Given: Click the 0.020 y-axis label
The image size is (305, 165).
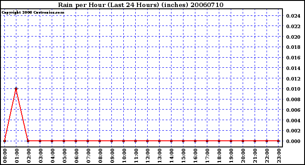Looking at the screenshot, I should (293, 37).
